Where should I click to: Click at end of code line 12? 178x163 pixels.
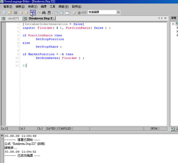27,65
